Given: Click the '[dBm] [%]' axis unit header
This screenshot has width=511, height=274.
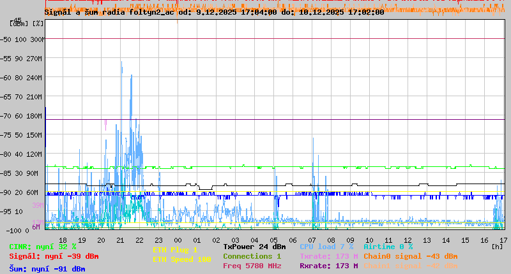Looking at the screenshot, I should (26, 24).
